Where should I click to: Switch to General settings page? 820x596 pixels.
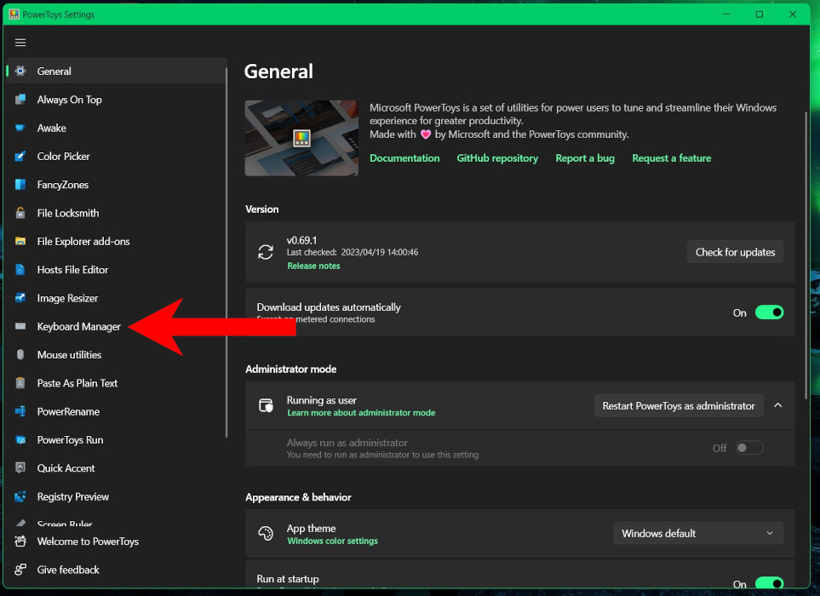click(x=54, y=71)
